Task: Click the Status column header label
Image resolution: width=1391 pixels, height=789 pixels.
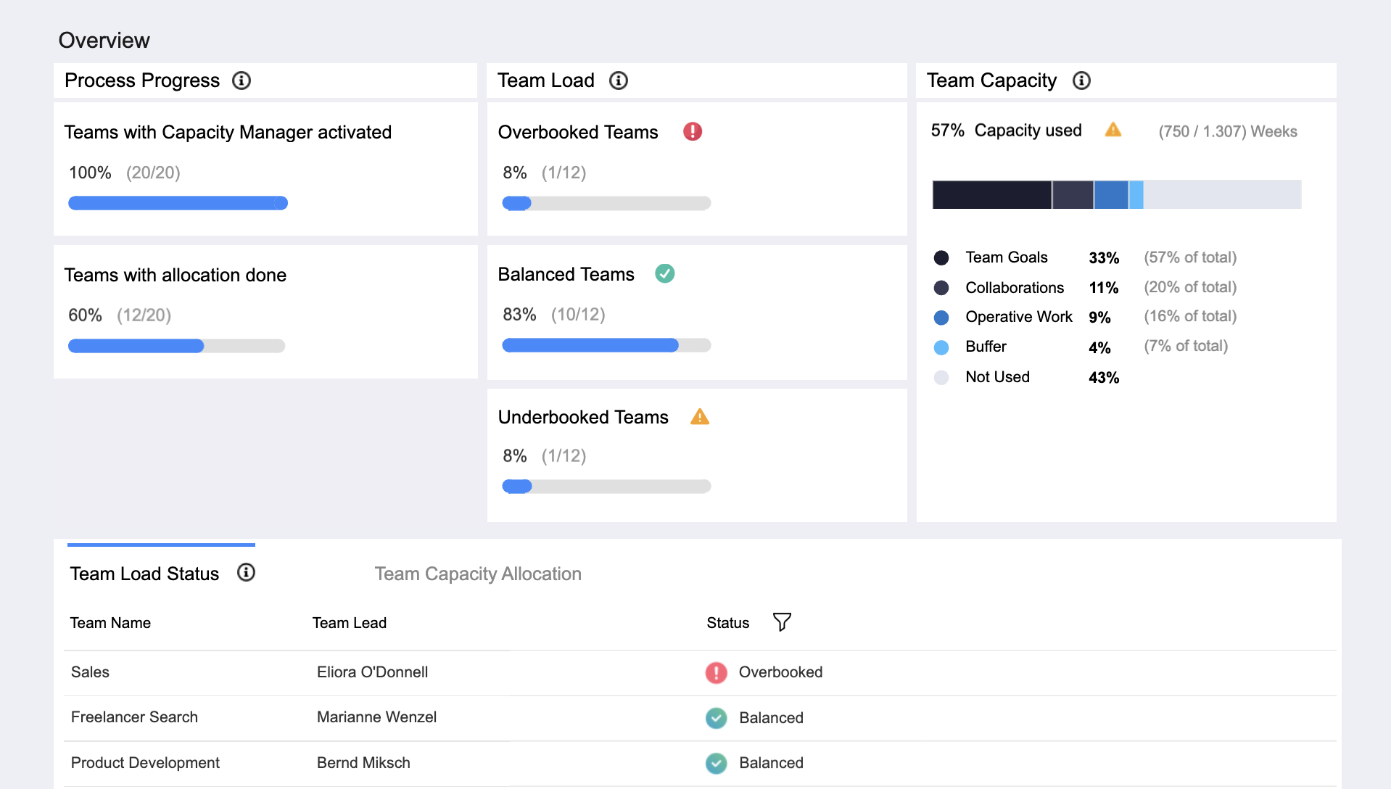Action: [x=727, y=623]
